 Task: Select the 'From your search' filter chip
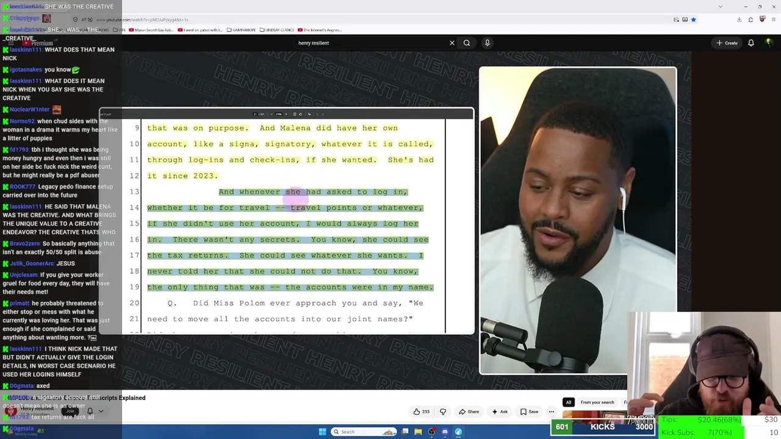(x=597, y=402)
